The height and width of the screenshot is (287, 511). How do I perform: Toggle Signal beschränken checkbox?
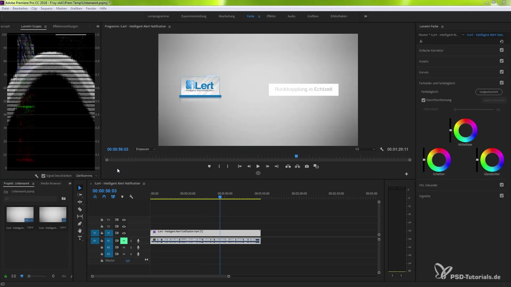(43, 176)
